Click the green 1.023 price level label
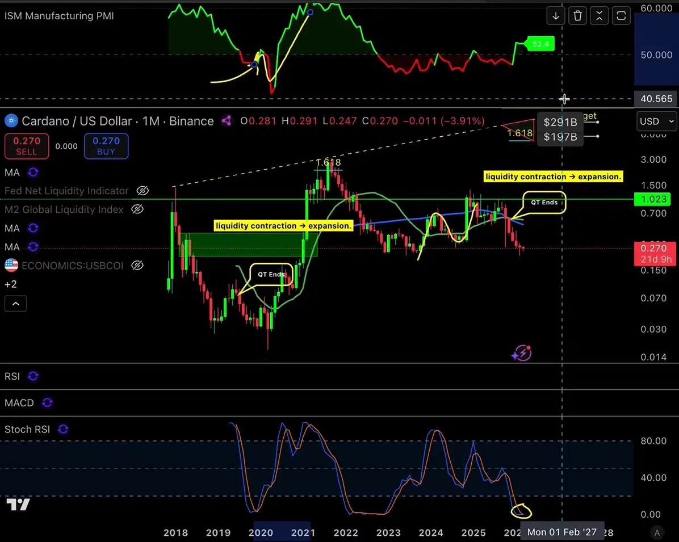This screenshot has width=679, height=542. coord(653,199)
